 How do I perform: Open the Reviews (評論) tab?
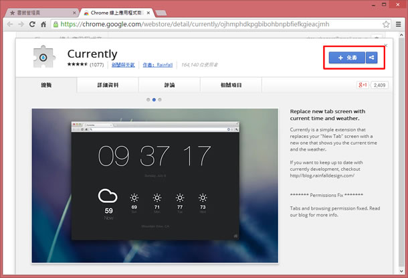point(169,85)
